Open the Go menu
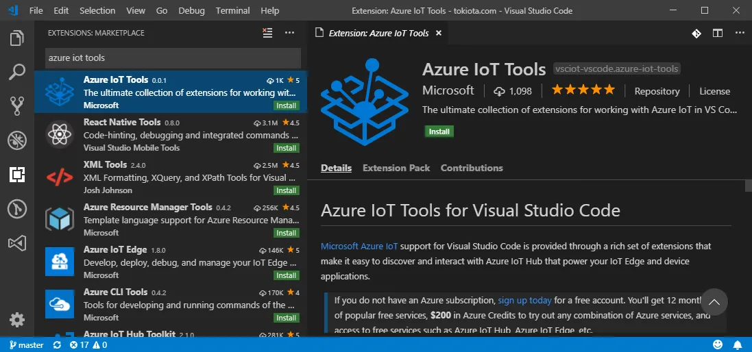The width and height of the screenshot is (752, 352). click(162, 10)
